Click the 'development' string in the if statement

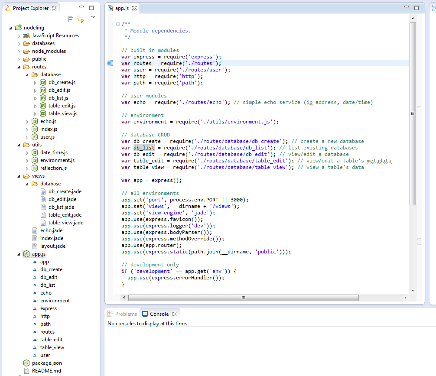tap(153, 271)
